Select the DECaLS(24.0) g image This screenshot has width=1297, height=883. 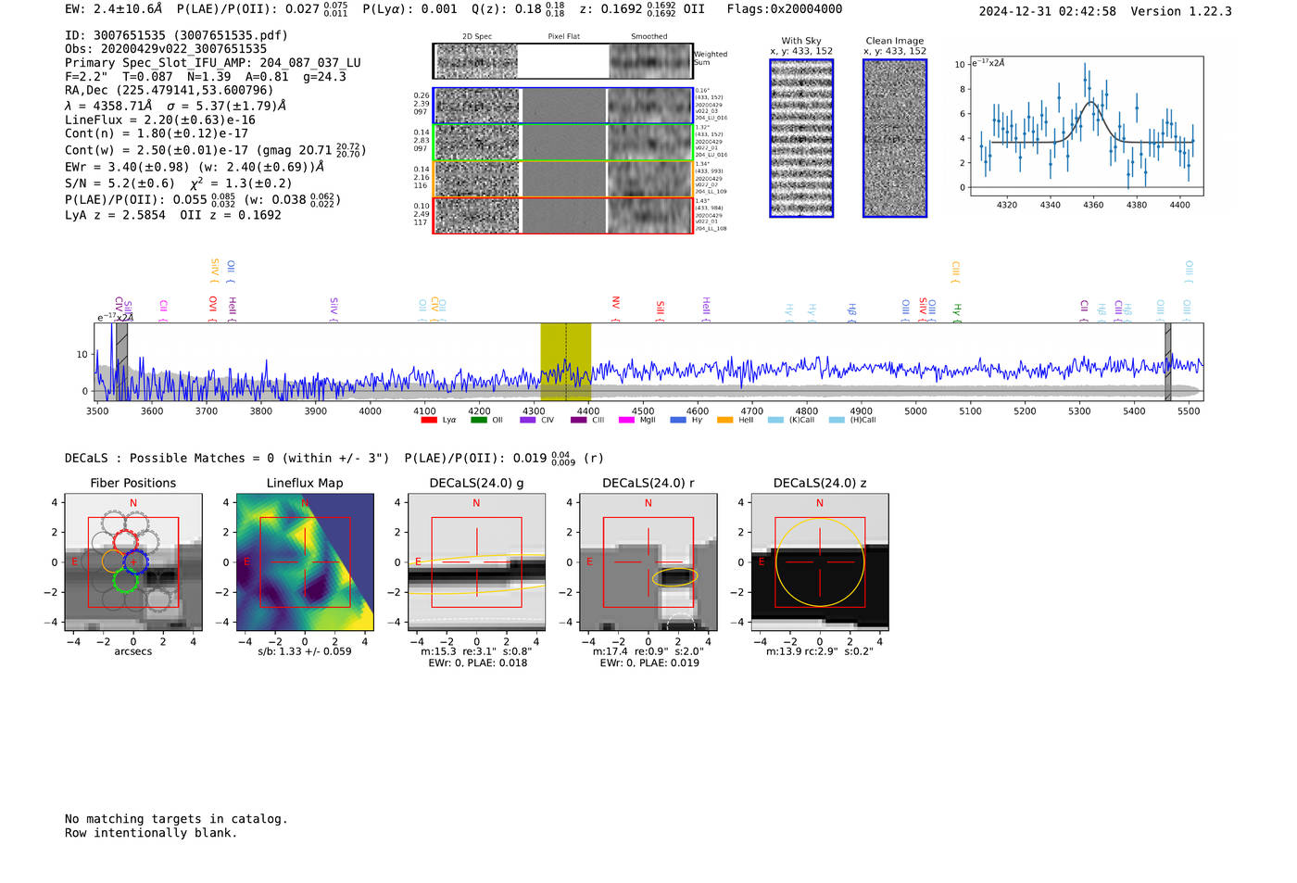coord(476,562)
